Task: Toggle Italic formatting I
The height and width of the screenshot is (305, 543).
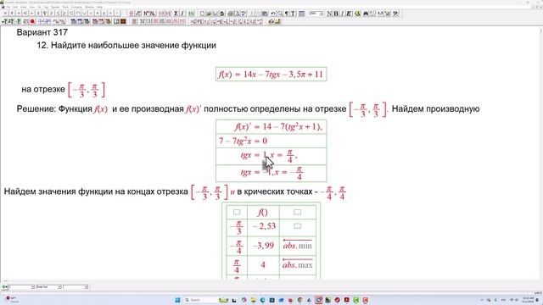Action: tap(342, 14)
